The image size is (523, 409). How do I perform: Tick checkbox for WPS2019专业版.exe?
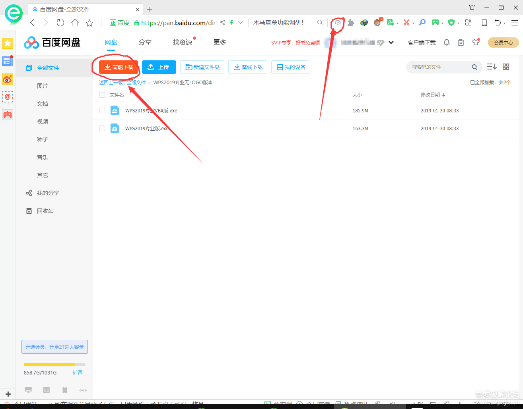click(x=102, y=128)
